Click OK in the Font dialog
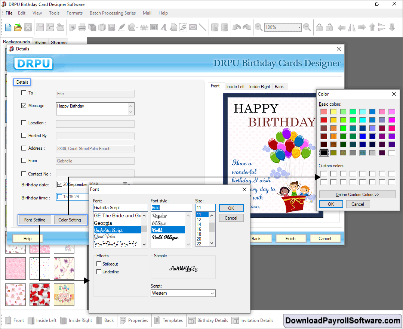The height and width of the screenshot is (329, 403). click(x=231, y=208)
